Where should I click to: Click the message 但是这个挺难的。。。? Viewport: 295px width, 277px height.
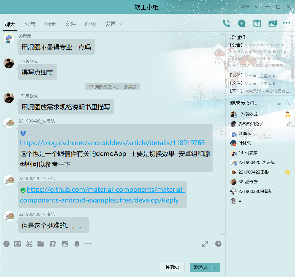pos(53,225)
